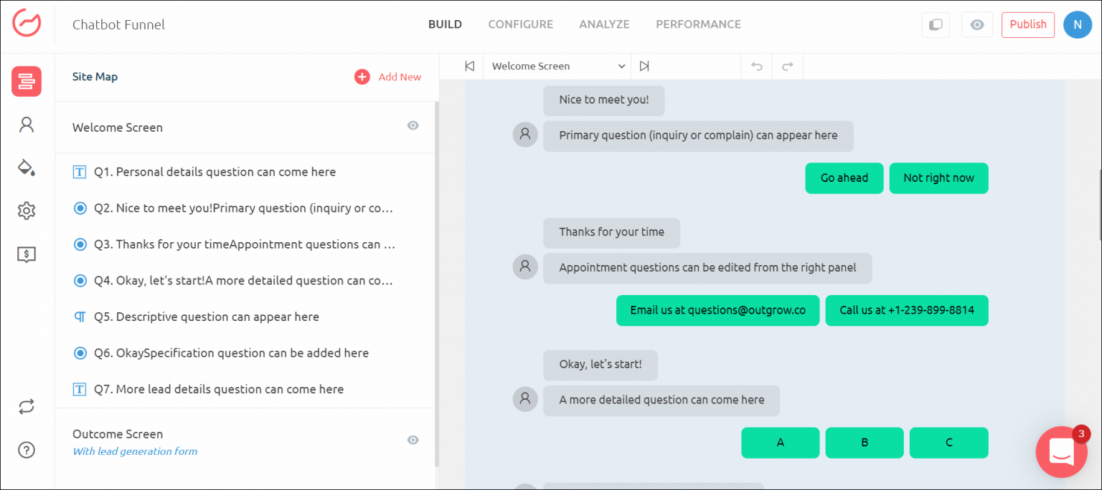This screenshot has height=490, width=1102.
Task: Open the settings gear sidebar icon
Action: point(27,211)
